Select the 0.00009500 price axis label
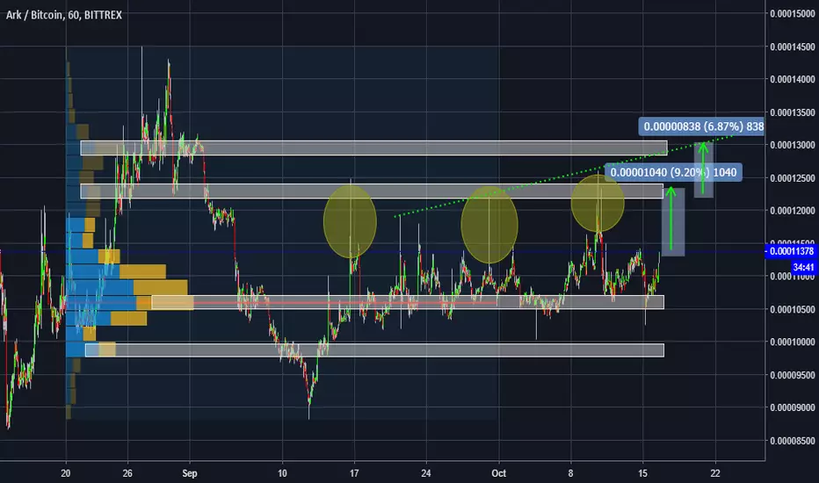This screenshot has height=483, width=819. pos(793,375)
